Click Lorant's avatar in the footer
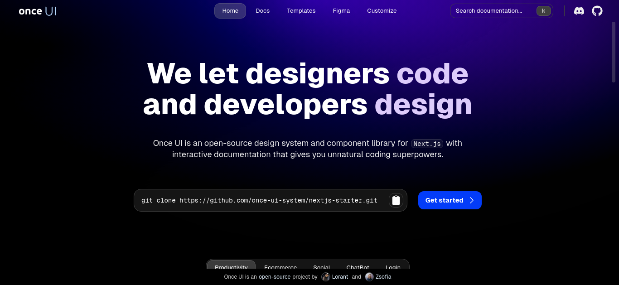The width and height of the screenshot is (619, 285). (326, 277)
